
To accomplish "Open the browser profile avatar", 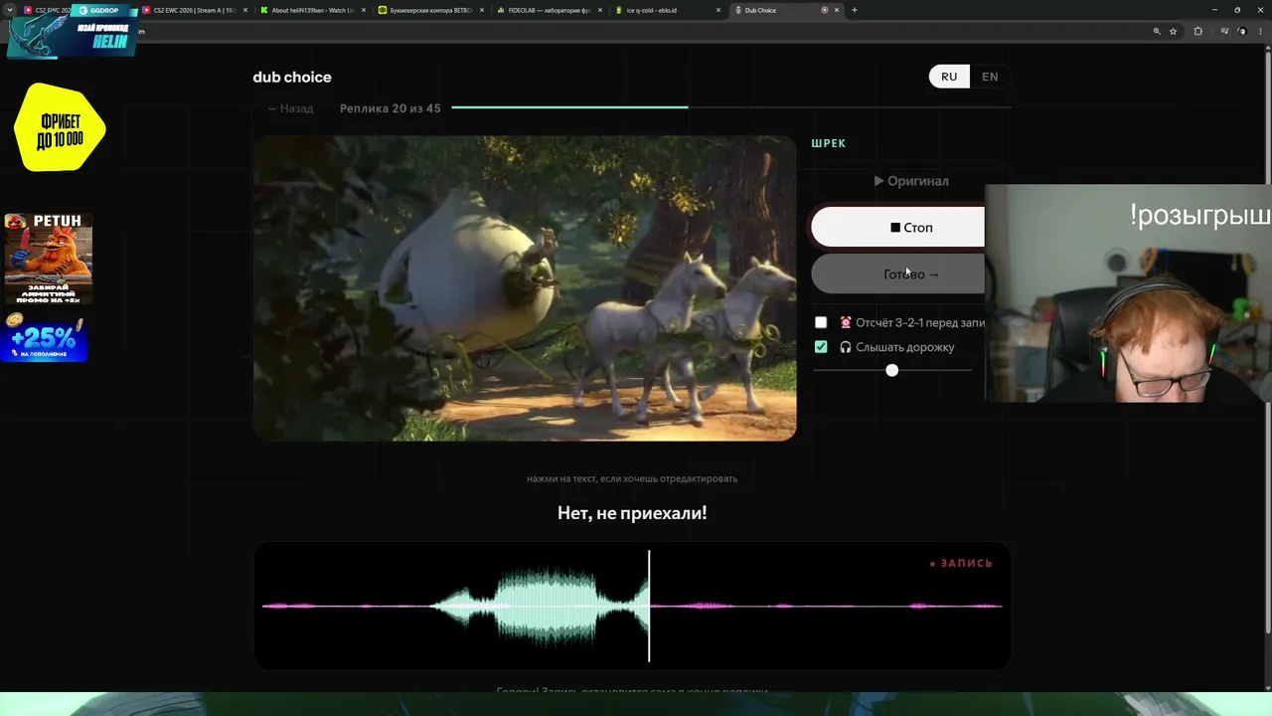I will (x=1241, y=31).
